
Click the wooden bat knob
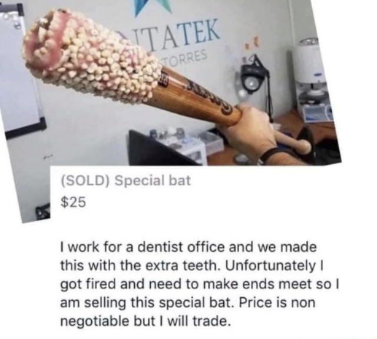302,145
